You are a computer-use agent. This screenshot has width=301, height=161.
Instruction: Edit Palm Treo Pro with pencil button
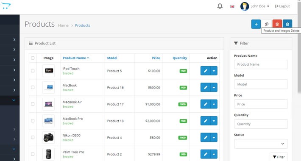[x=206, y=154]
